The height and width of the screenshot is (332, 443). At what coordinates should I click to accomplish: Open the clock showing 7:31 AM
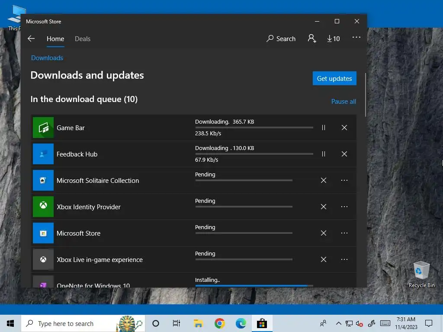[406, 323]
